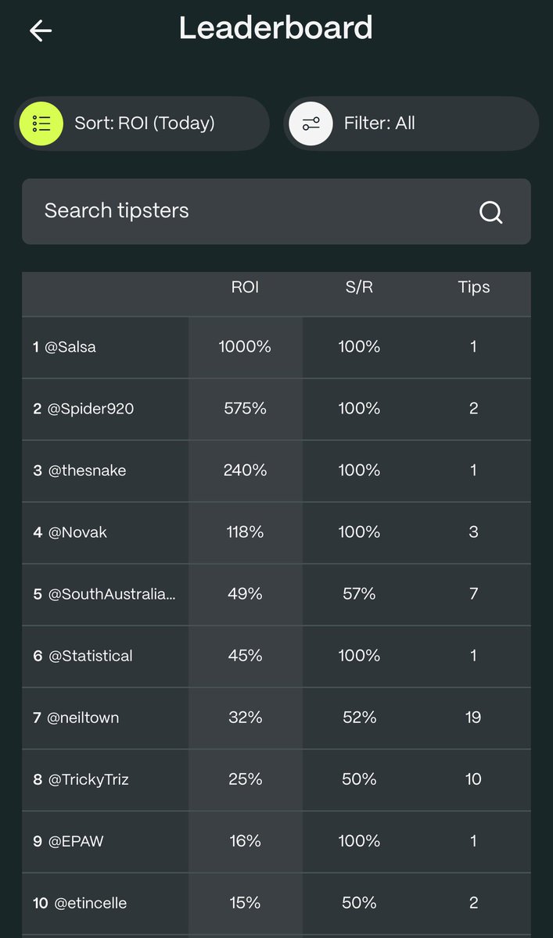Open @Salsa tipster profile
The image size is (553, 938).
pyautogui.click(x=276, y=347)
